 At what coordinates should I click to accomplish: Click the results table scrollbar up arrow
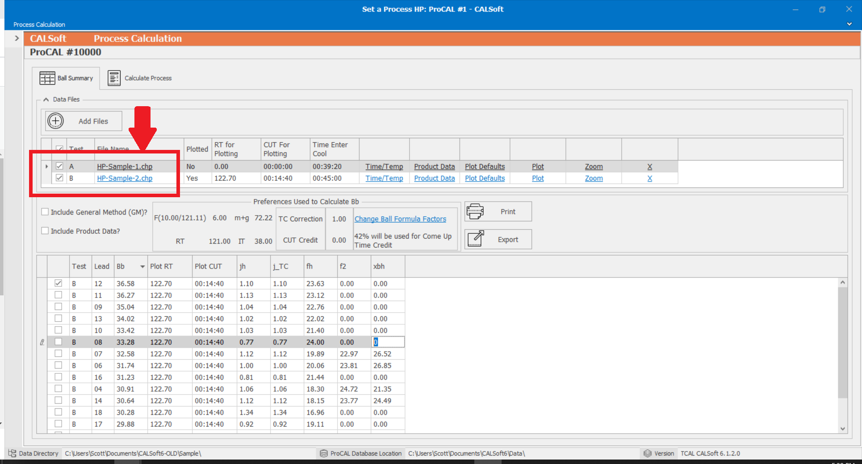click(842, 282)
